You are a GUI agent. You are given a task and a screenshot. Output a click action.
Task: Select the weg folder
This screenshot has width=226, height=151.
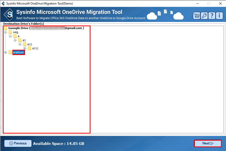15,32
